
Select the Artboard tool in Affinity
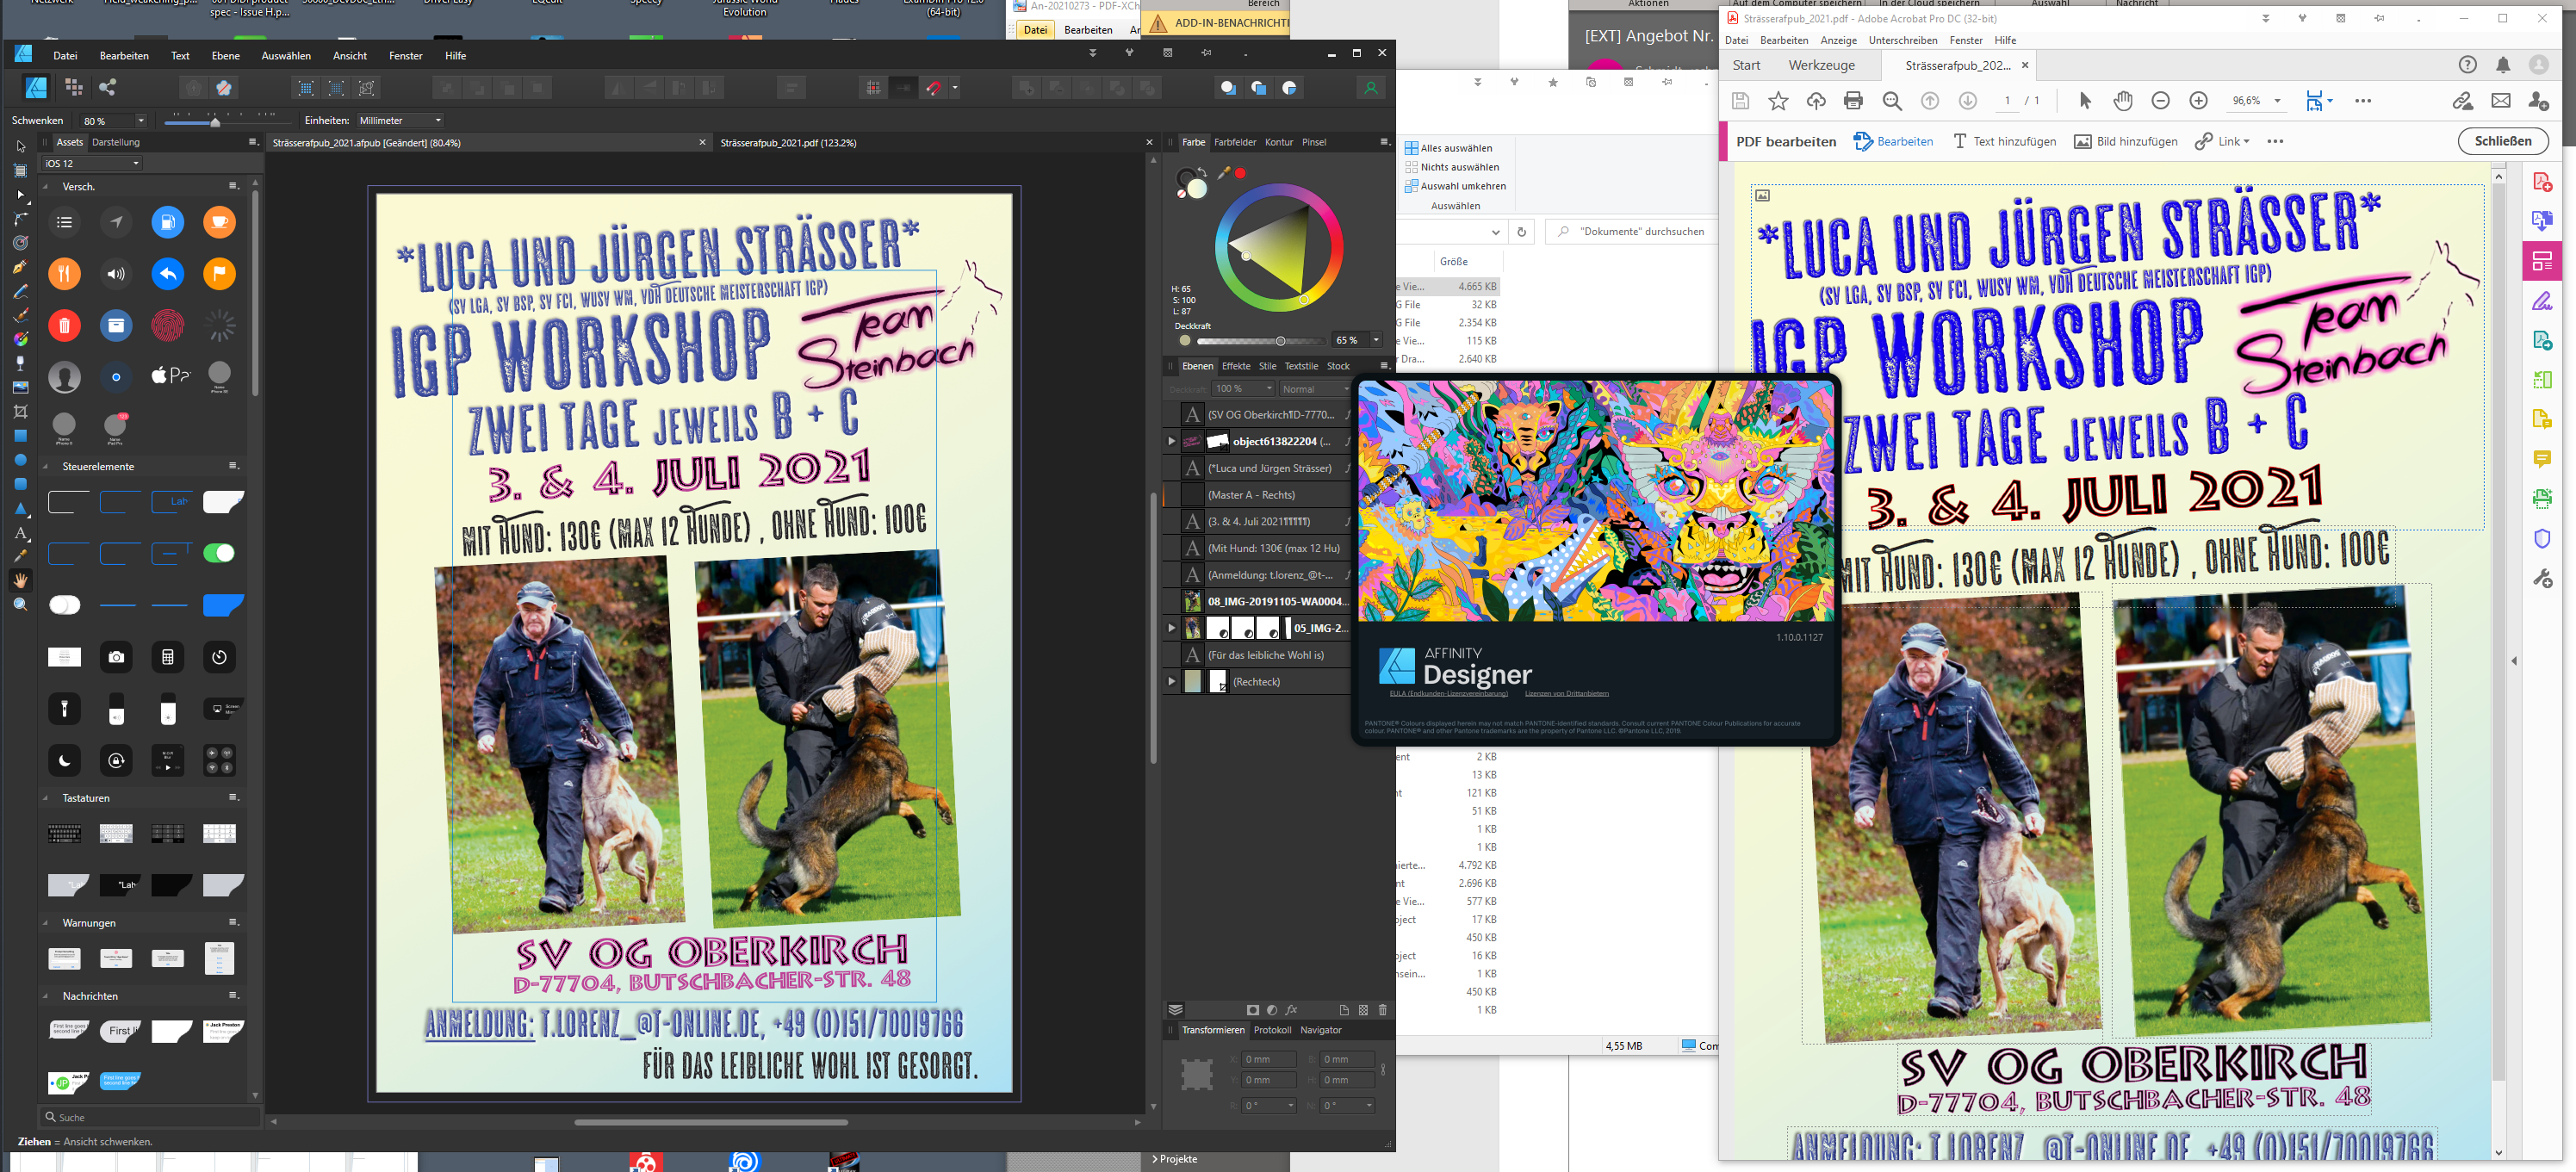(x=21, y=171)
